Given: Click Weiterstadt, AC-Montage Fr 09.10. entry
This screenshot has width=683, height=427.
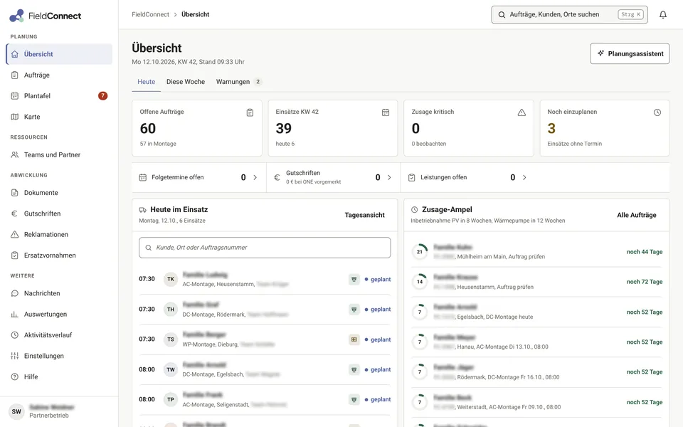Looking at the screenshot, I should 537,402.
